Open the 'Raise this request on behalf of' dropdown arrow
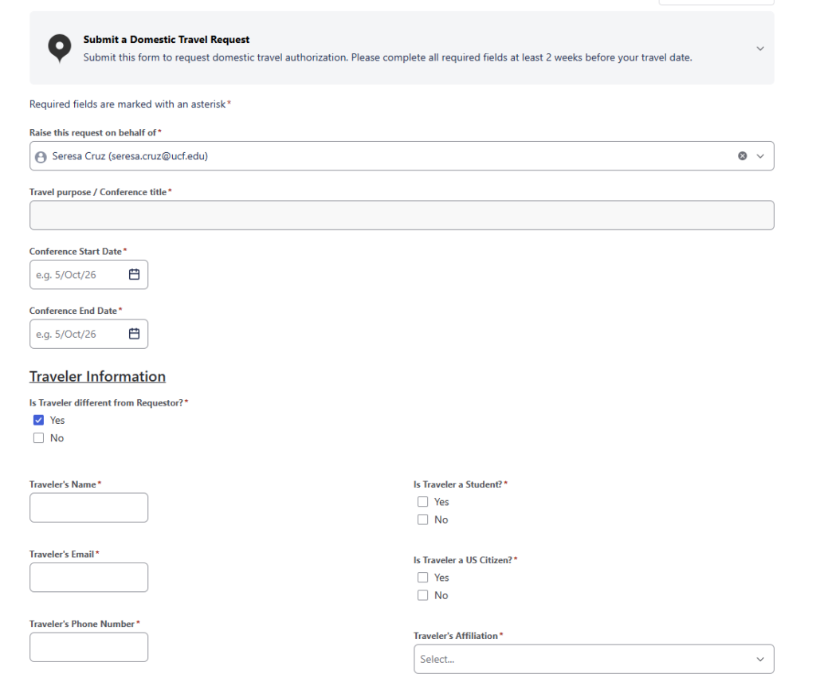The image size is (816, 682). tap(759, 156)
